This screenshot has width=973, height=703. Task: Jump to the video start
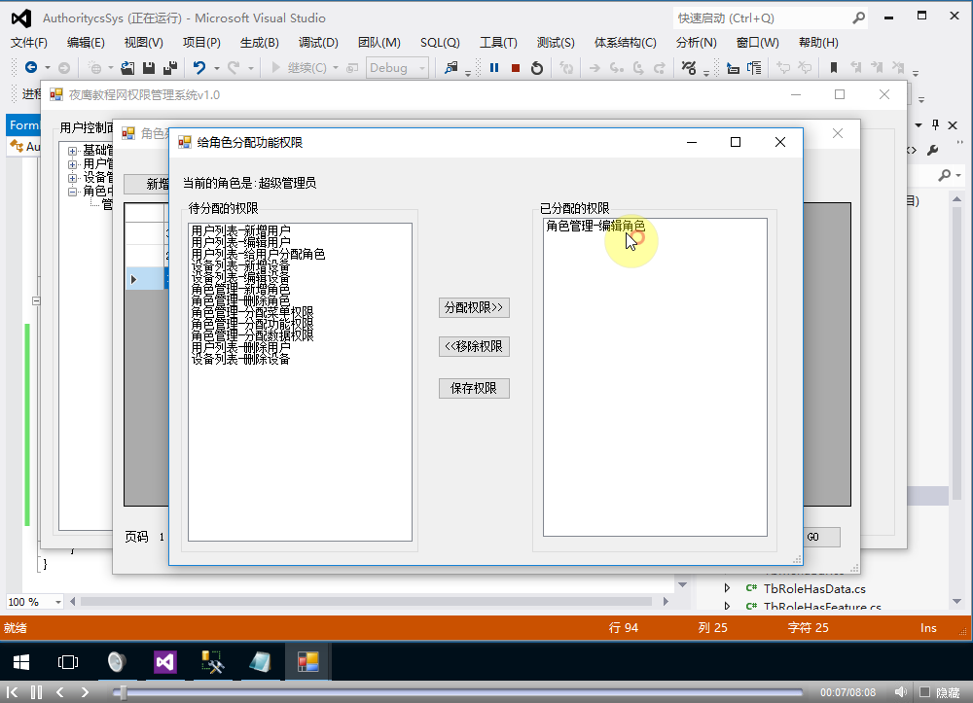pos(12,692)
